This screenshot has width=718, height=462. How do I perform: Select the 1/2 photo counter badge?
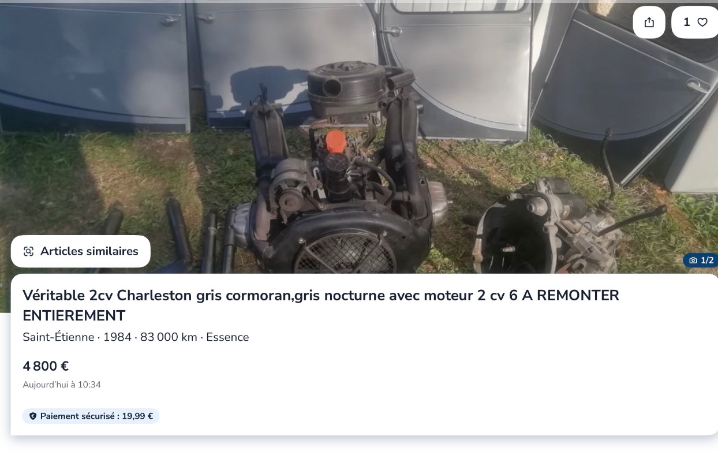tap(701, 260)
